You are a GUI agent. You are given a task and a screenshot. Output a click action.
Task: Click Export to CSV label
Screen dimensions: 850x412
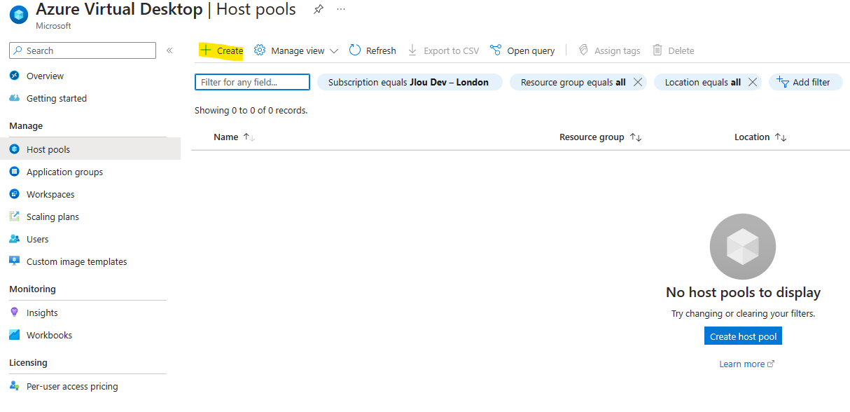click(x=452, y=50)
